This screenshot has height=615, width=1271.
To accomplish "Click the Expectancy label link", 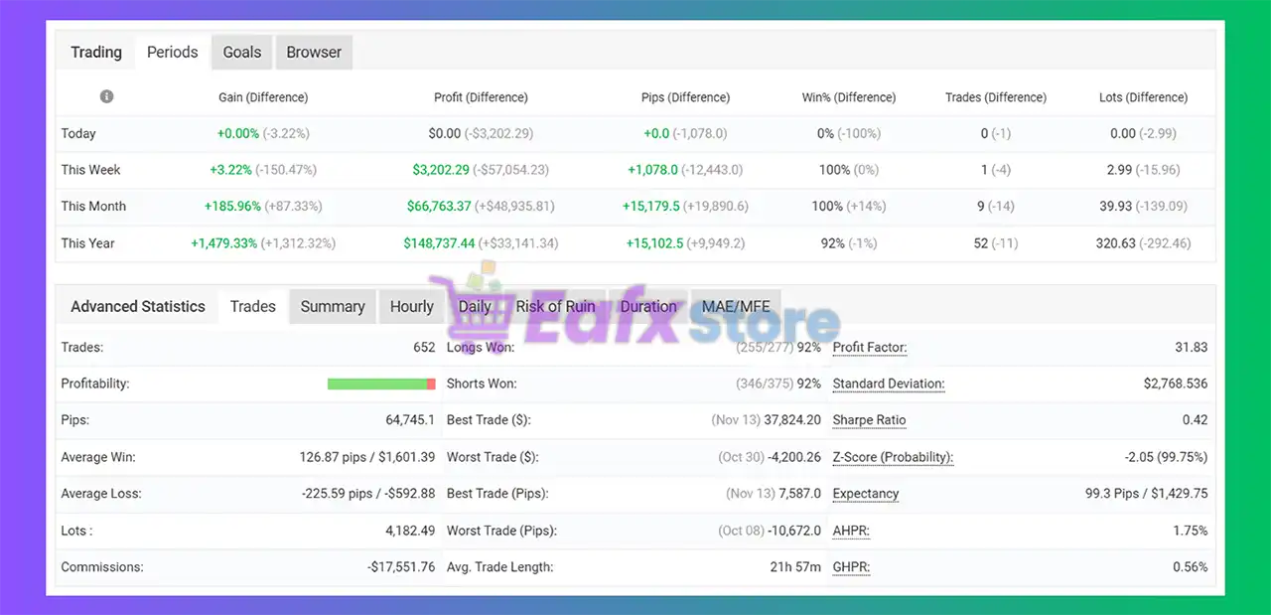I will tap(866, 494).
